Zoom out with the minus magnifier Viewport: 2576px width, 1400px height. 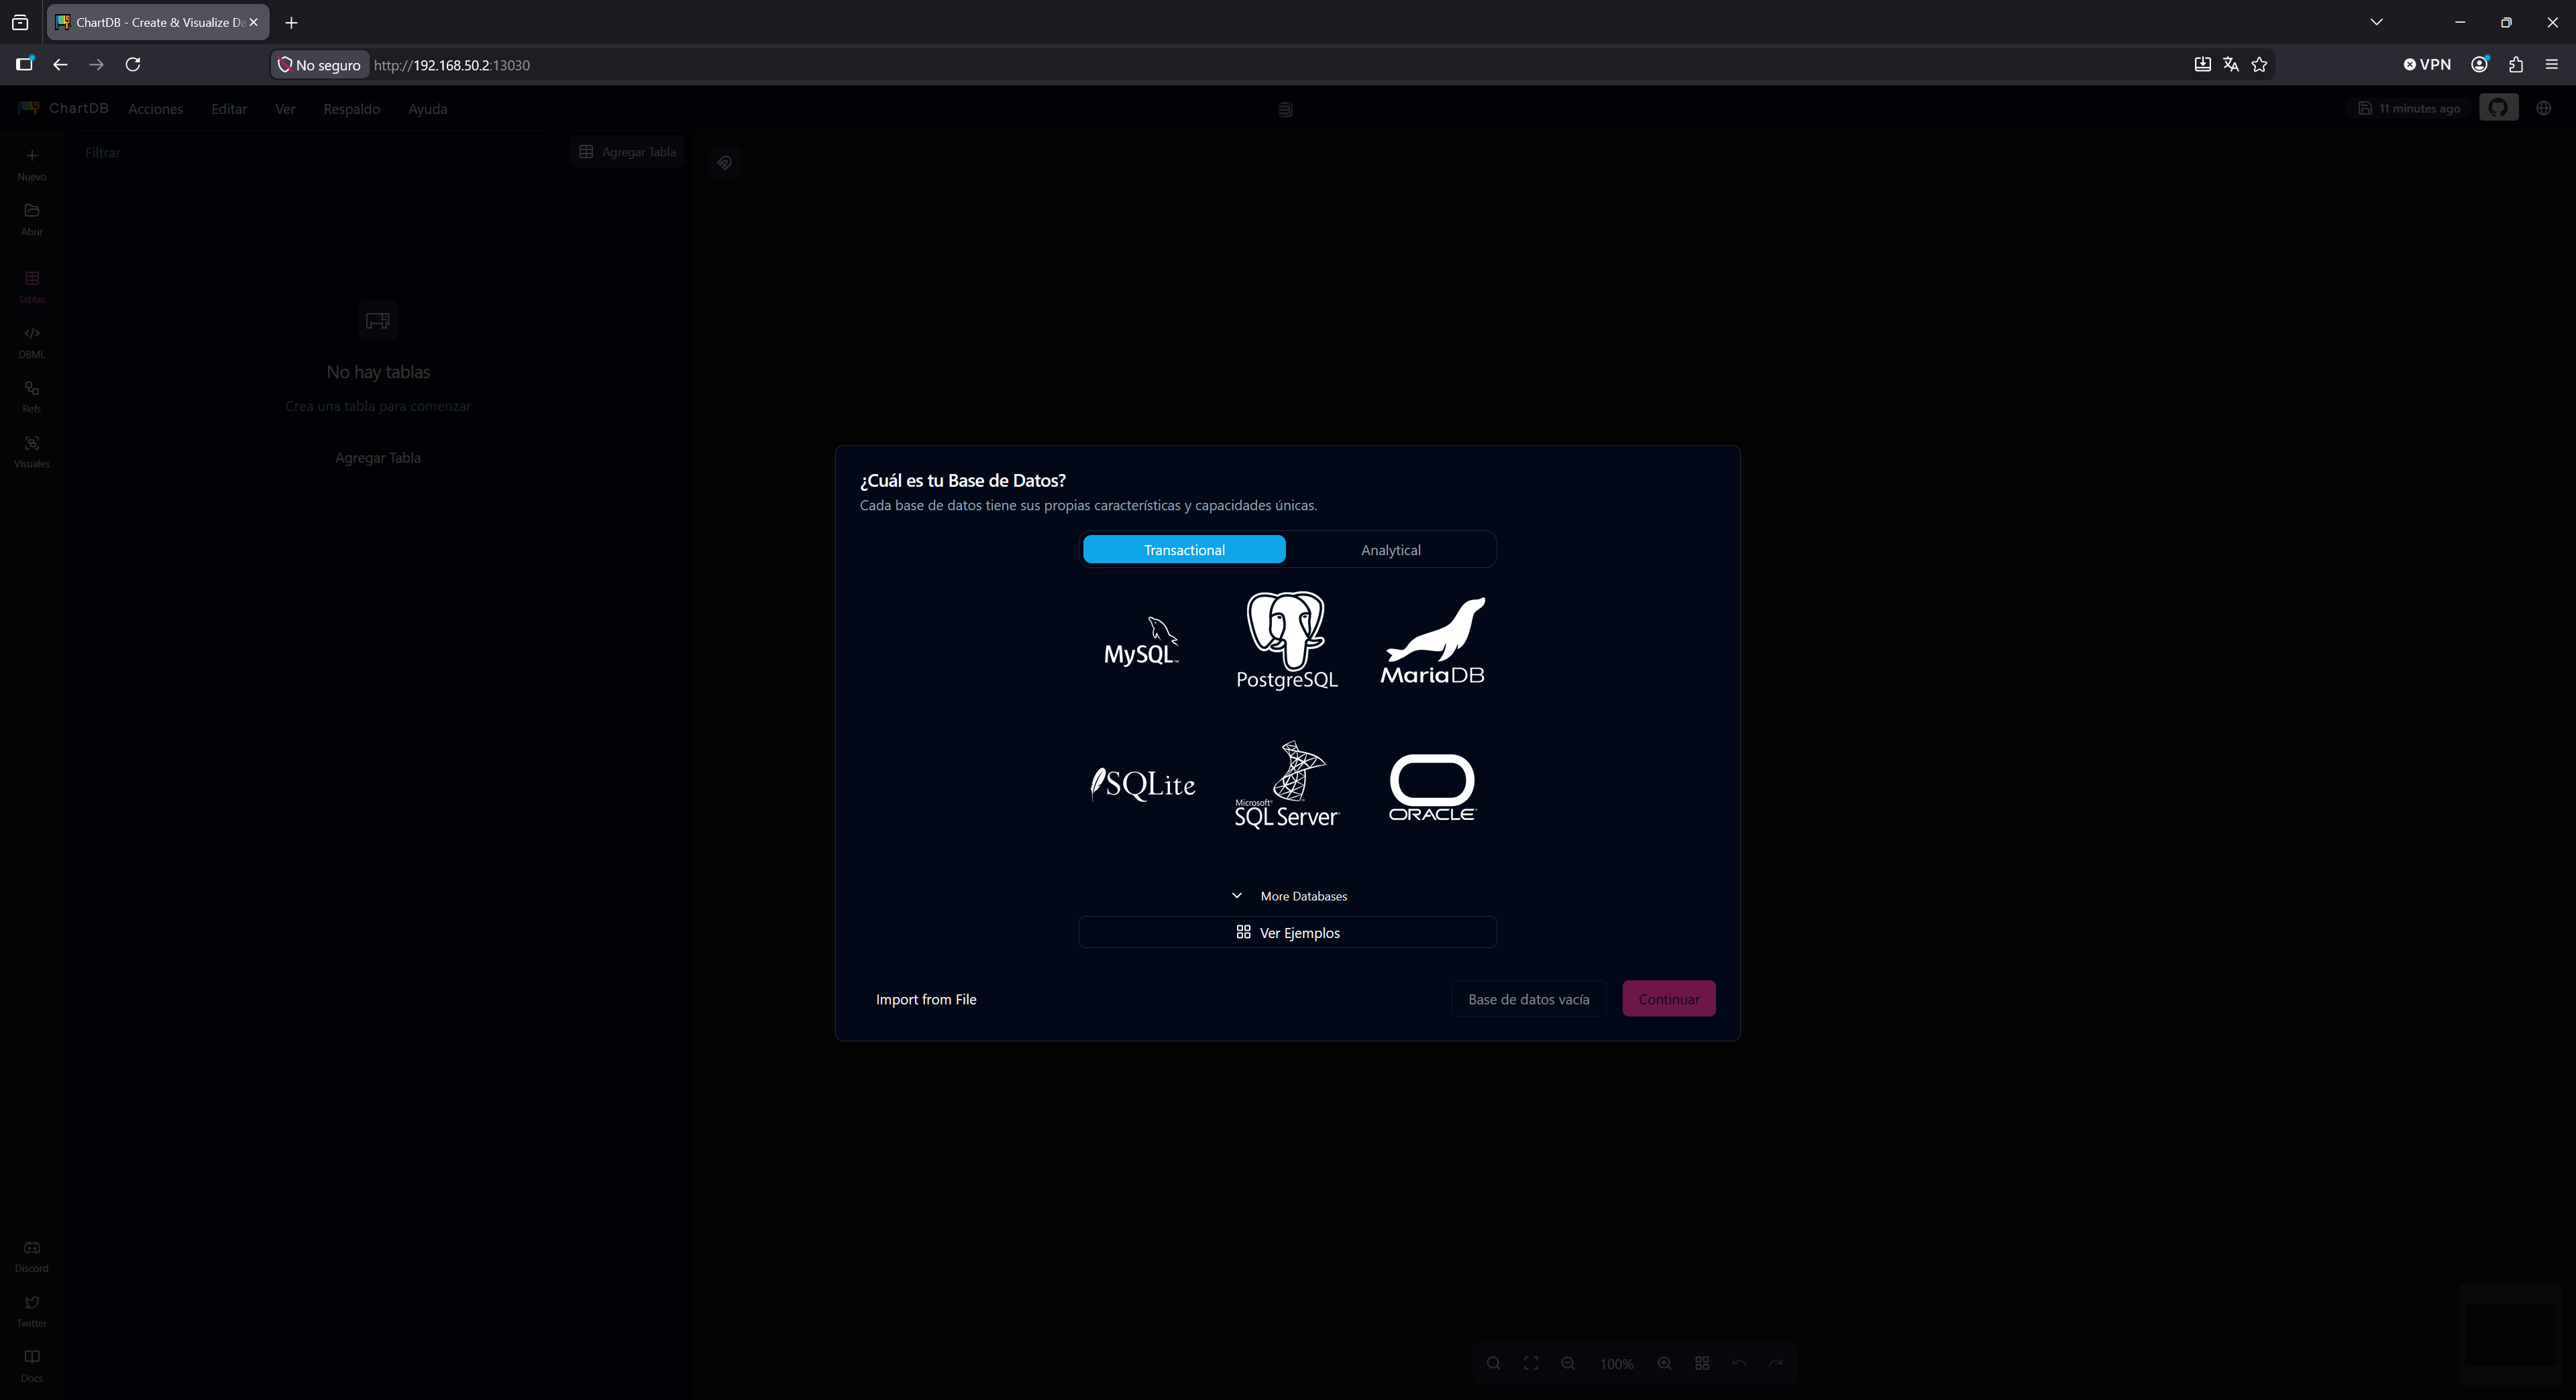(1568, 1363)
